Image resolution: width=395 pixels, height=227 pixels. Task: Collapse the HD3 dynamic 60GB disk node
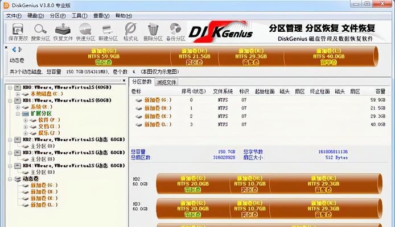(x=10, y=153)
